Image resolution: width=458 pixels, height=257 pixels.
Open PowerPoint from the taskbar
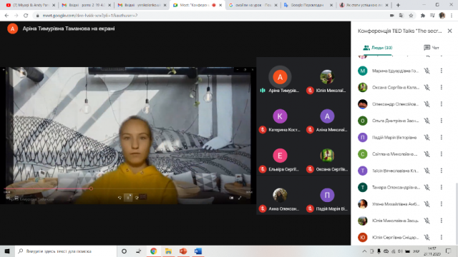(x=183, y=251)
